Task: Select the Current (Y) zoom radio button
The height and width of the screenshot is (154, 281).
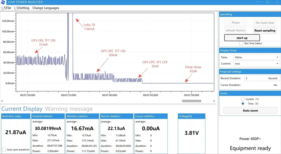Action: tap(242, 99)
